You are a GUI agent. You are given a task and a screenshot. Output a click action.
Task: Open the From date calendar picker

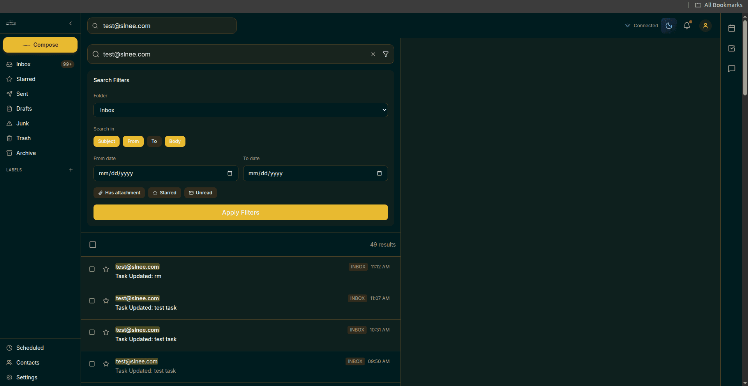229,173
